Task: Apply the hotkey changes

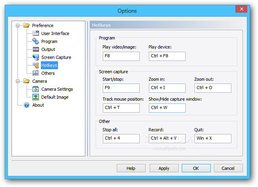Action: click(x=164, y=168)
